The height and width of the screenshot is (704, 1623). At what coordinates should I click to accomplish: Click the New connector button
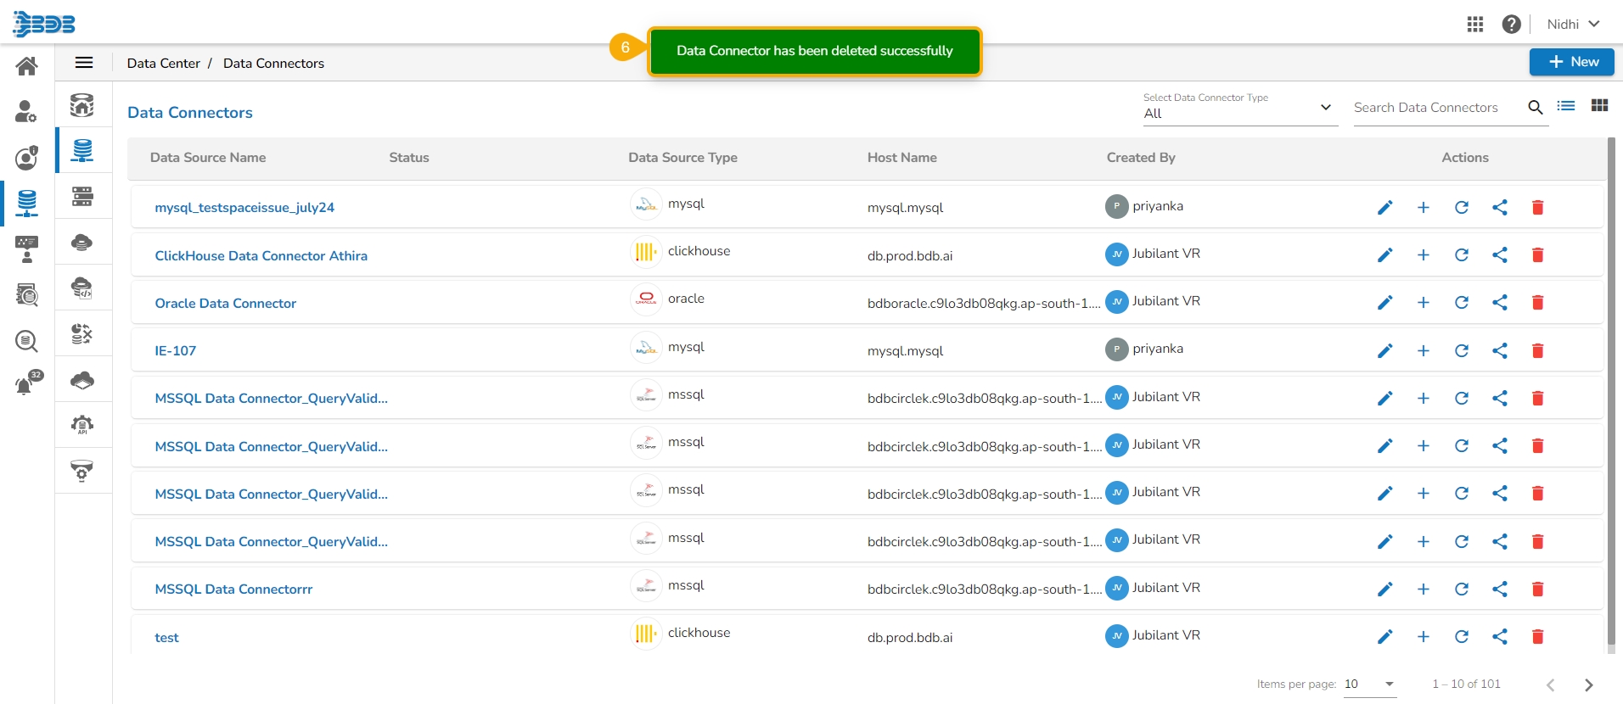pyautogui.click(x=1572, y=62)
